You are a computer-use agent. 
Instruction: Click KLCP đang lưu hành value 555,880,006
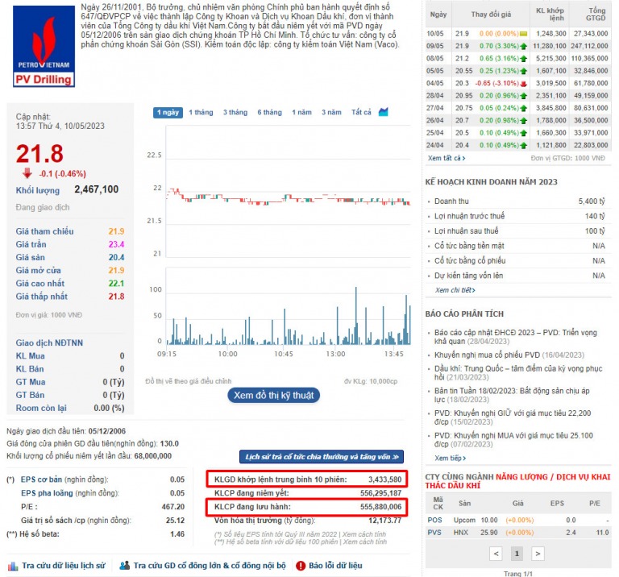[x=380, y=507]
